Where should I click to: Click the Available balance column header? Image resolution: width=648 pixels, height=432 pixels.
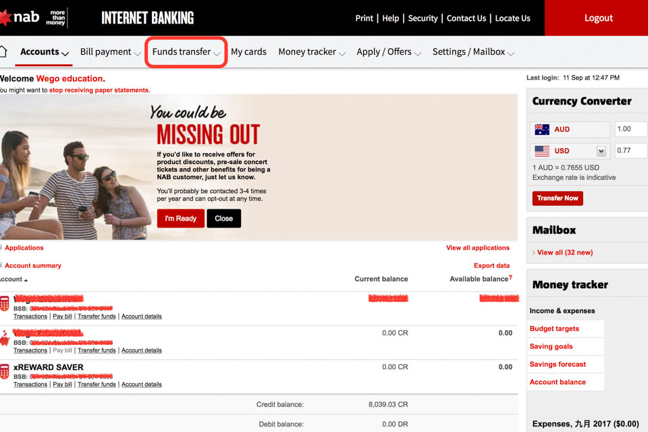pyautogui.click(x=479, y=279)
